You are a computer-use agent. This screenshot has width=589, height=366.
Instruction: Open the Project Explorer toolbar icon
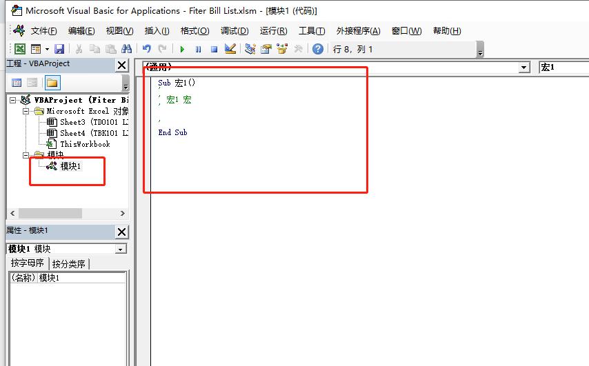(250, 49)
